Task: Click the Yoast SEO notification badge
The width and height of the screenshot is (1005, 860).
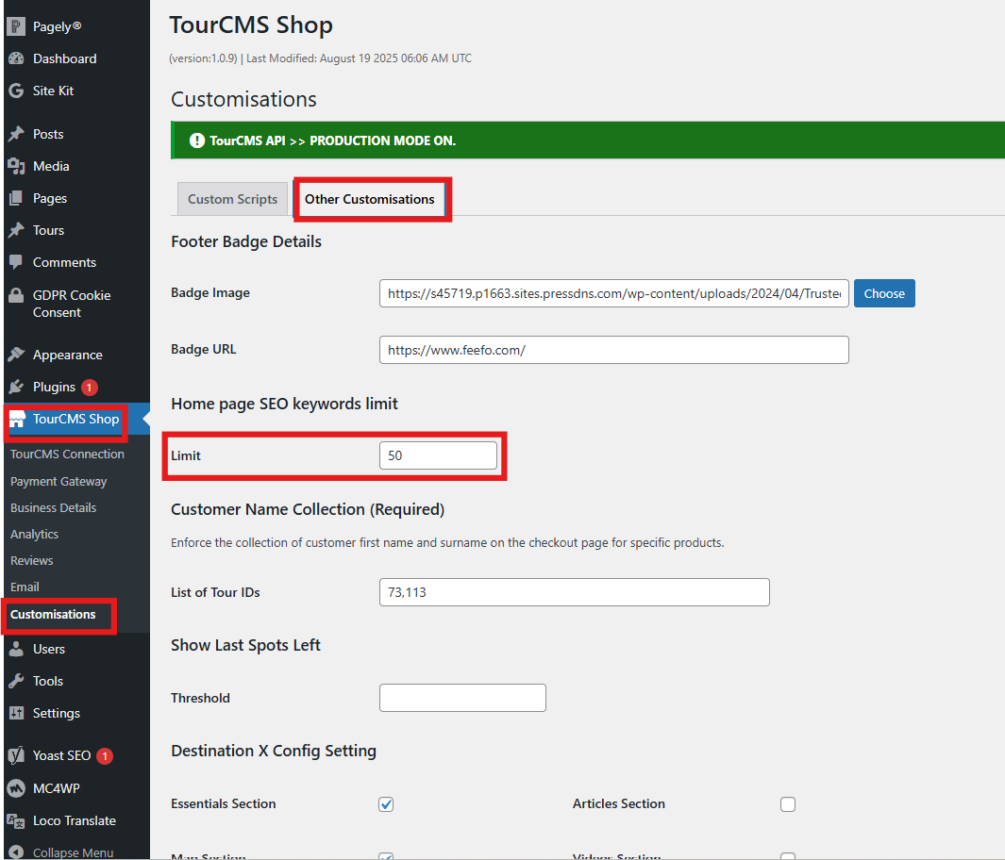Action: [x=105, y=756]
